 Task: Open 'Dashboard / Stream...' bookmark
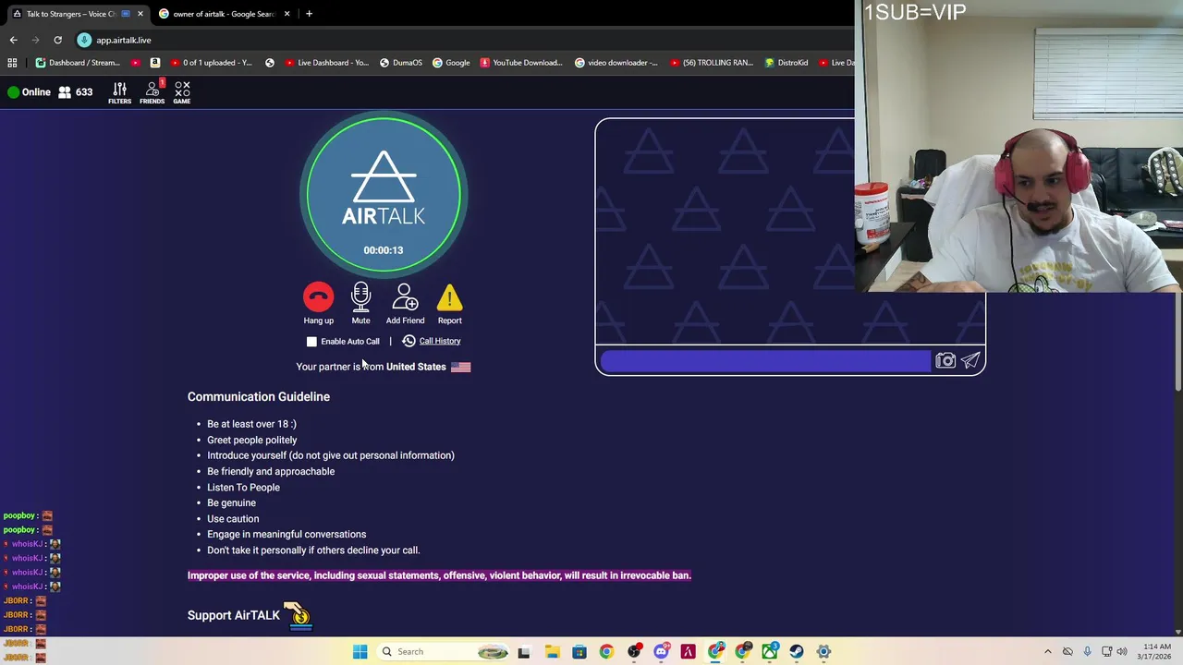(78, 63)
